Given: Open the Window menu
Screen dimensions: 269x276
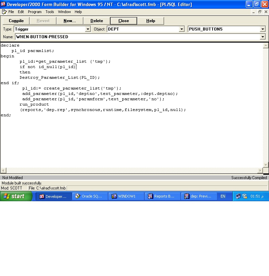Looking at the screenshot, I should coord(64,12).
